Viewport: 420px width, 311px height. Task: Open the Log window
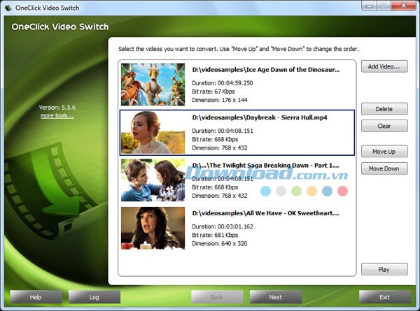94,297
